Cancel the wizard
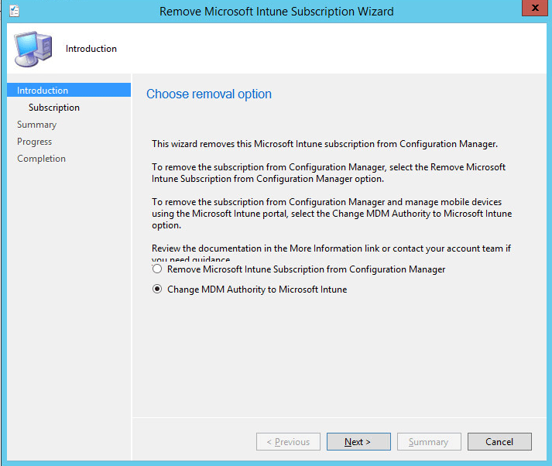The width and height of the screenshot is (552, 466). click(499, 441)
